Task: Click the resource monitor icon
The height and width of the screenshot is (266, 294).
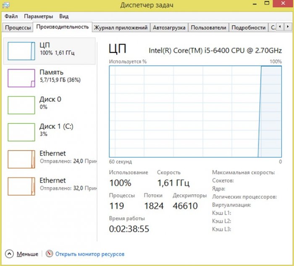Action: pyautogui.click(x=50, y=254)
